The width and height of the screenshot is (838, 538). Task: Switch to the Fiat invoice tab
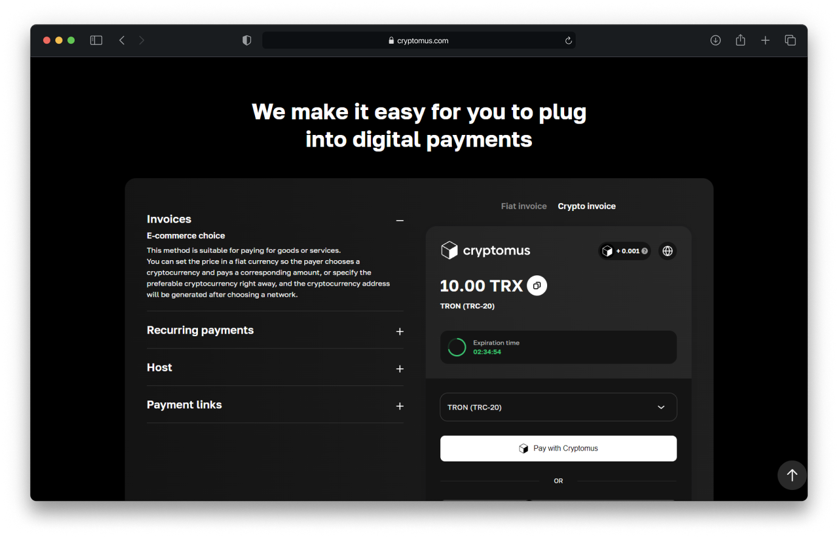coord(523,206)
